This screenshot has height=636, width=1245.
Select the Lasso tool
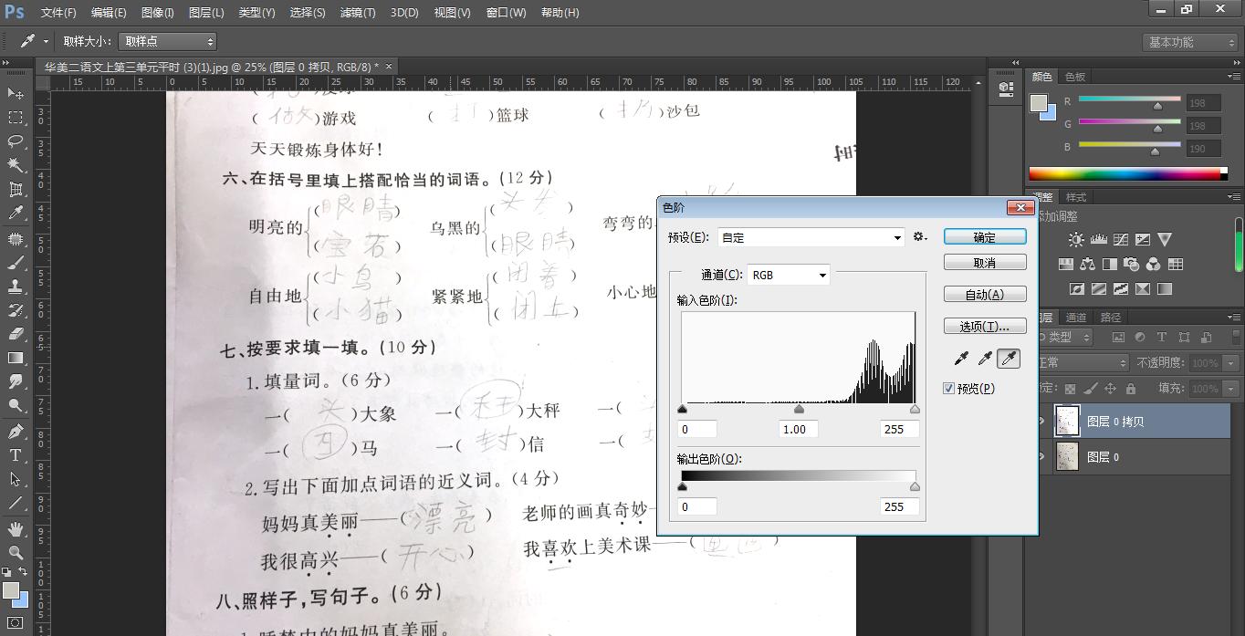(x=16, y=141)
